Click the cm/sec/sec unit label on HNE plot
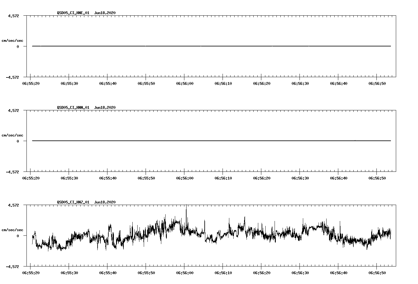Screen dimensions: 418x284 [13, 41]
